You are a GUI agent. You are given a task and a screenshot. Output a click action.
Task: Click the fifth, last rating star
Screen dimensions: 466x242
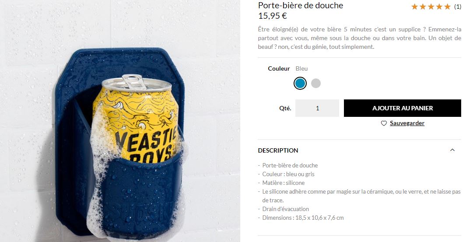coord(448,7)
